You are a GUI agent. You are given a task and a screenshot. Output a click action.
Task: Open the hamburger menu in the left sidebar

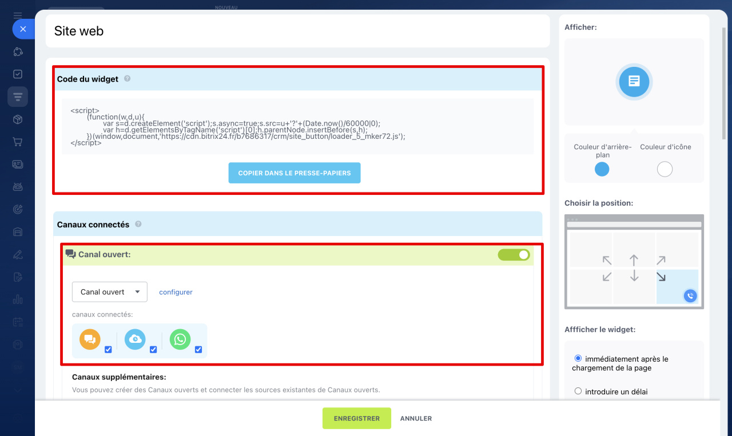18,15
